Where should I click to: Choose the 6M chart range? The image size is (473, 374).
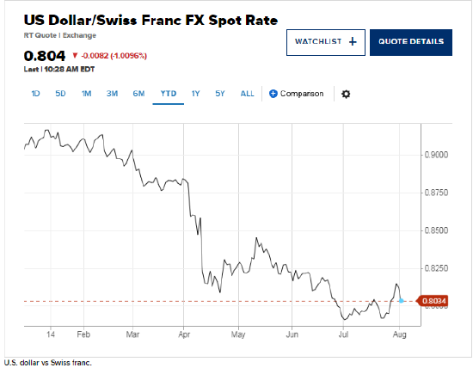pos(138,94)
